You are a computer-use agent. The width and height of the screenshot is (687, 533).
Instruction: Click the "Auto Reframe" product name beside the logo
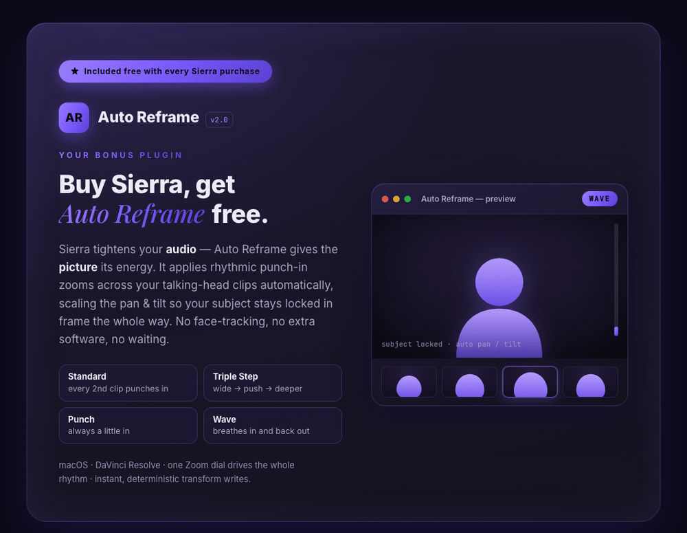point(148,117)
